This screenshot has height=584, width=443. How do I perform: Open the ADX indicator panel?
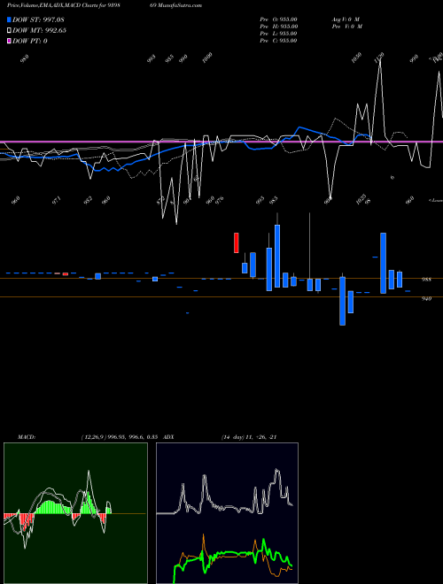pos(227,513)
